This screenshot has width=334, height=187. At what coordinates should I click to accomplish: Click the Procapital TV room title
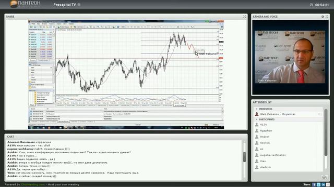(65, 5)
